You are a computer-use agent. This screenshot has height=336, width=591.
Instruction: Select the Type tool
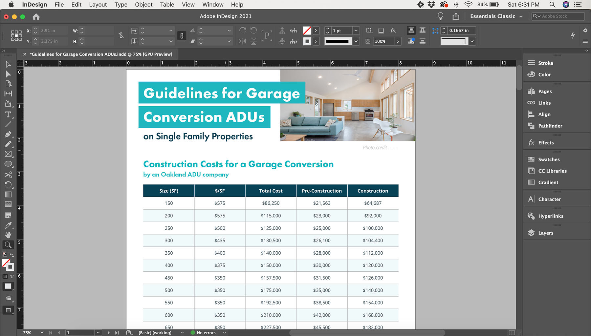8,115
